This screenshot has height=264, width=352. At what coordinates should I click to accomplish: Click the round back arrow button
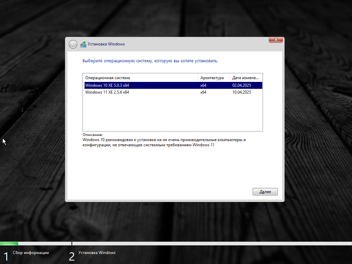pyautogui.click(x=73, y=44)
